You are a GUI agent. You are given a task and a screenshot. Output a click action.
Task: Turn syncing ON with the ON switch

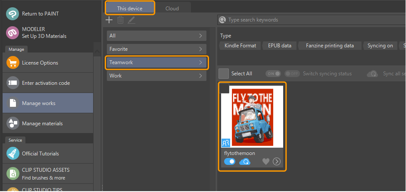click(273, 74)
